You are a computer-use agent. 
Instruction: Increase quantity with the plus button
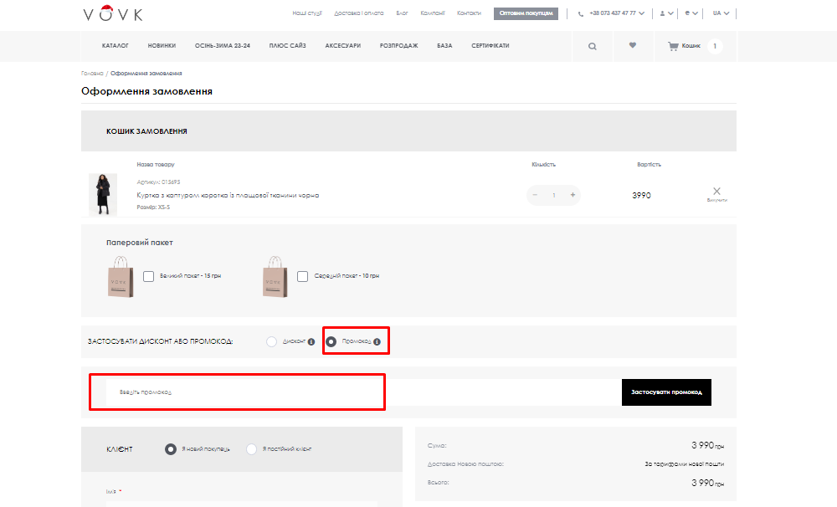pyautogui.click(x=573, y=195)
